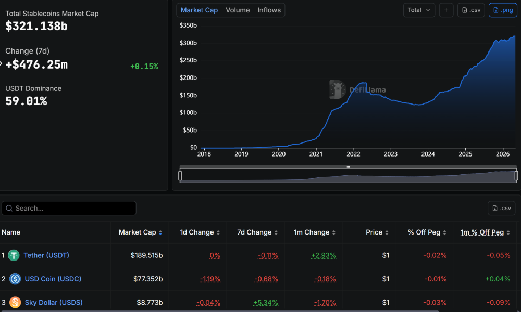Open the Total dropdown
Viewport: 521px width, 312px height.
[x=419, y=10]
